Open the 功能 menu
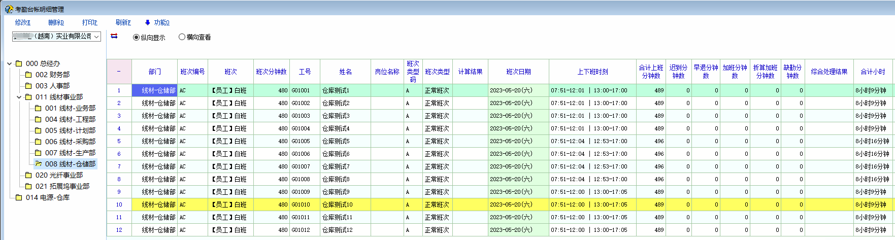 coord(157,22)
